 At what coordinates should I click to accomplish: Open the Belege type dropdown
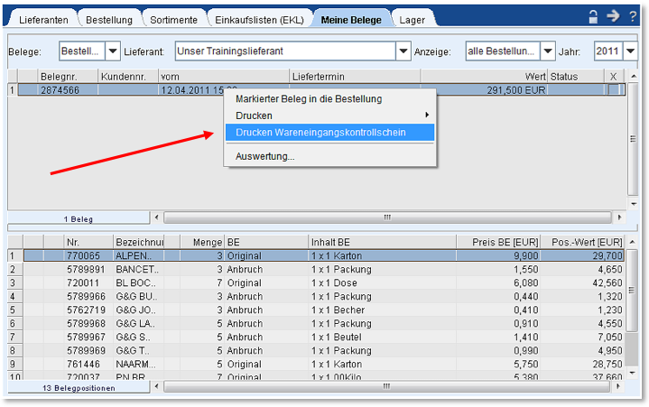113,51
